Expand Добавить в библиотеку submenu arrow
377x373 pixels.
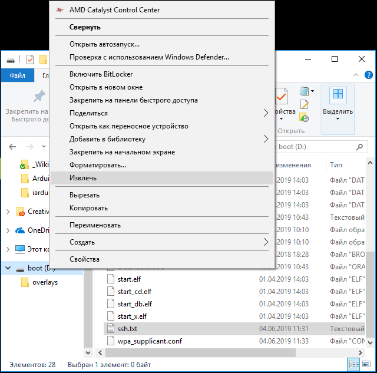(x=266, y=139)
